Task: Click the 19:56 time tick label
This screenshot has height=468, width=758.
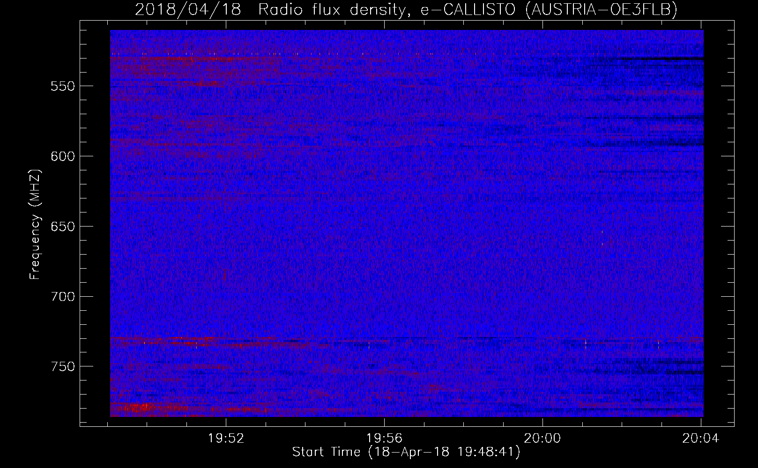Action: [x=384, y=439]
